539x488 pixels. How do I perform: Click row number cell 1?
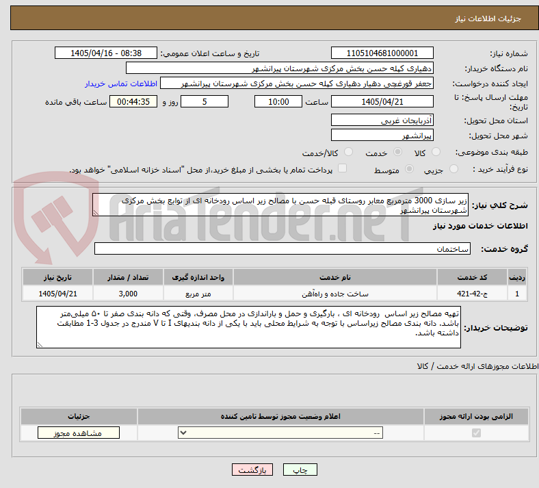point(517,294)
